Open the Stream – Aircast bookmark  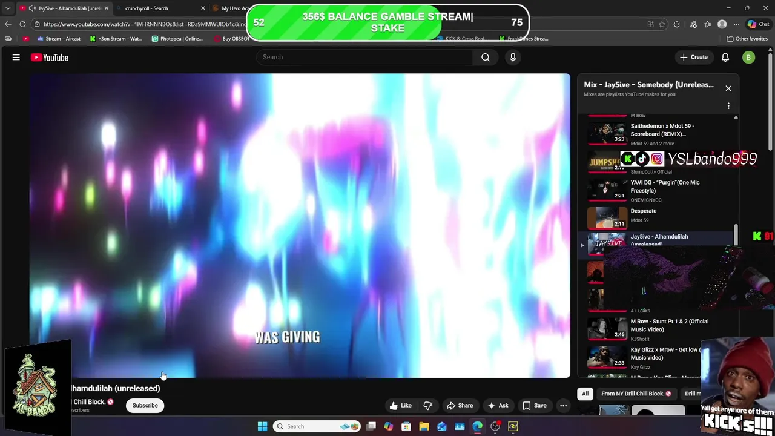[58, 39]
